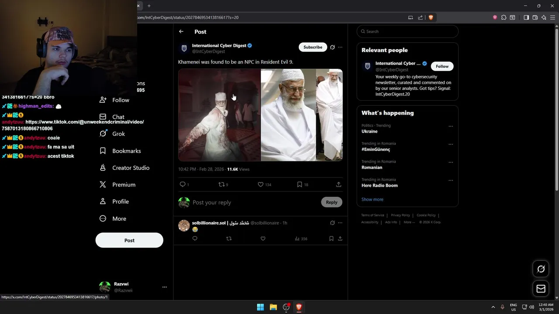Viewport: 559px width, 314px height.
Task: Click the Reply button
Action: pos(331,202)
